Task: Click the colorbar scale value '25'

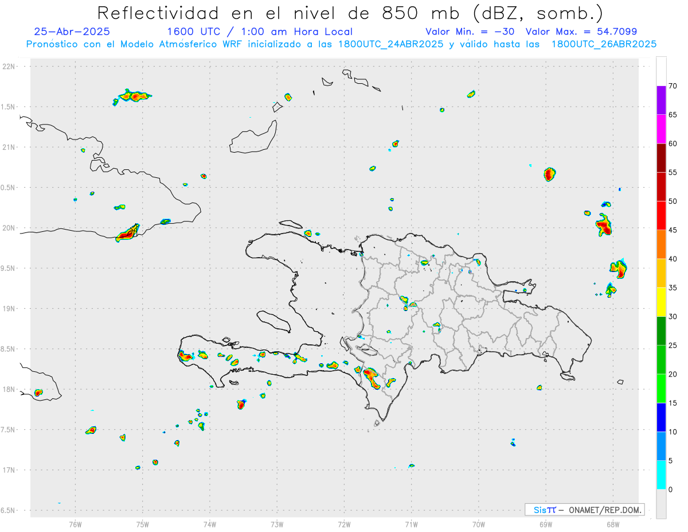Action: pyautogui.click(x=673, y=345)
